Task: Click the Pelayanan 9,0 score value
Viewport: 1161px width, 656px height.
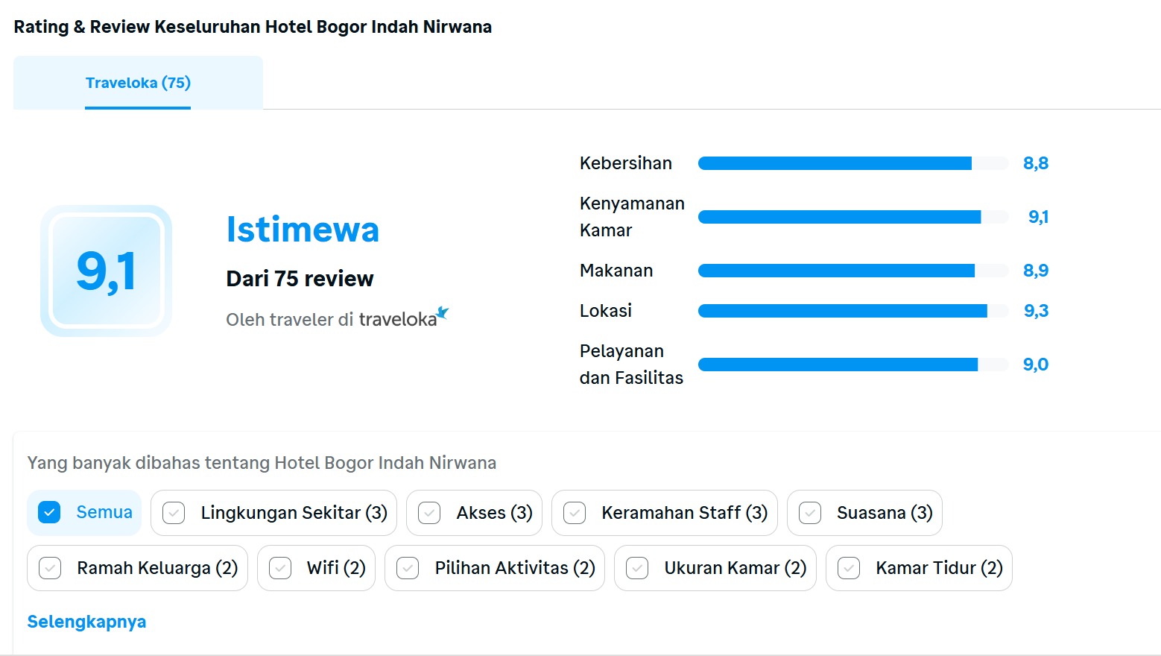Action: [x=1036, y=365]
